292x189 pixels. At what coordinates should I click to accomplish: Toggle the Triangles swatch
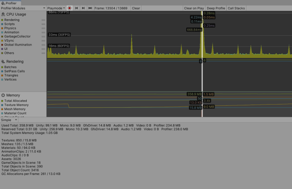2,75
